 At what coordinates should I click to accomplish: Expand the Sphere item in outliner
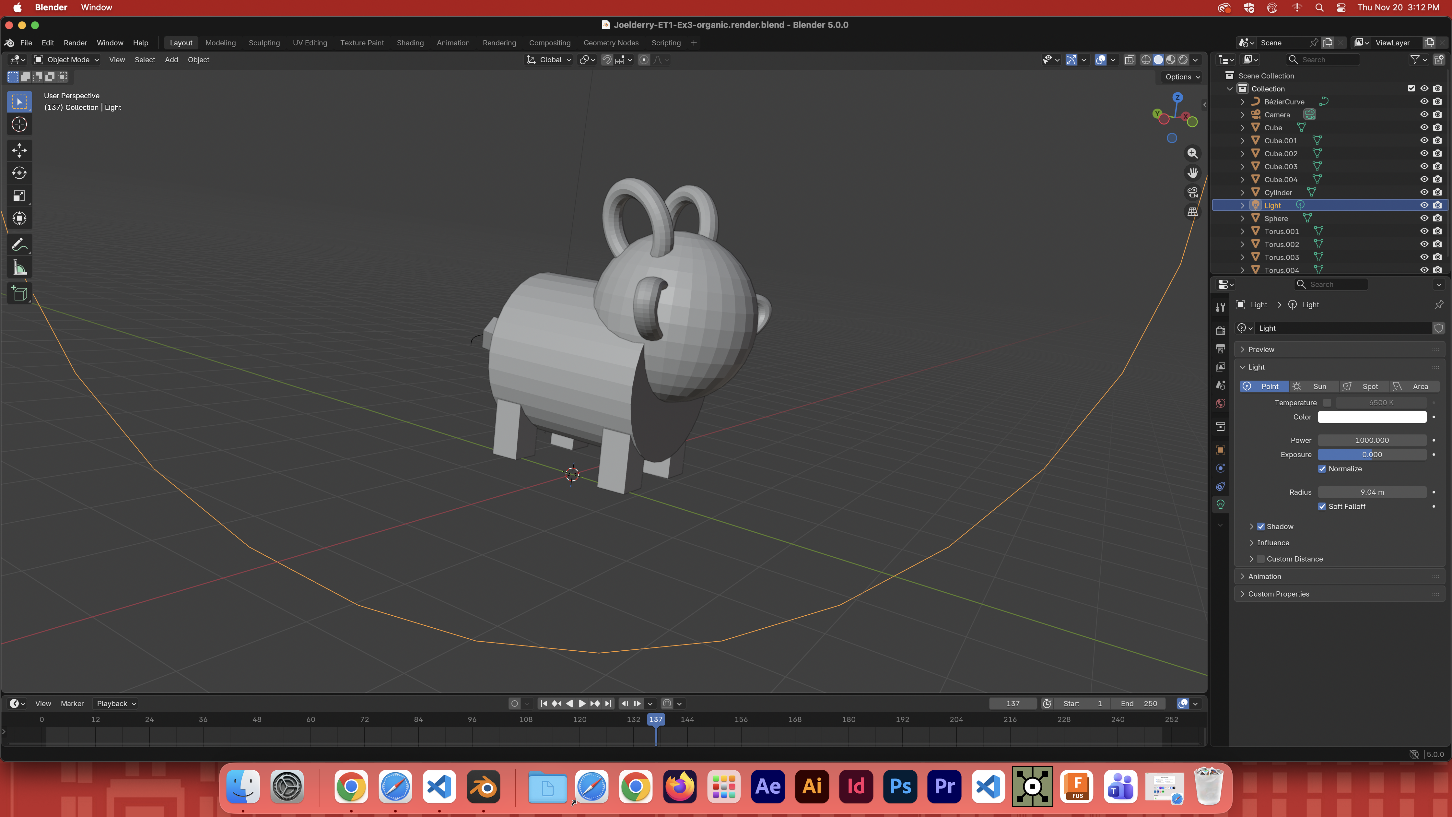pyautogui.click(x=1242, y=219)
